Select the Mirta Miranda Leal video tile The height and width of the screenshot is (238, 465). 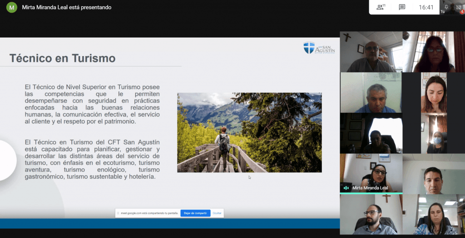tap(371, 174)
